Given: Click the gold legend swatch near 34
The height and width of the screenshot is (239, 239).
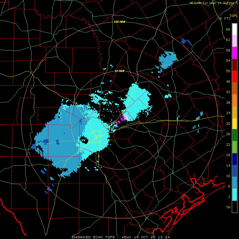Looking at the screenshot, I should [x=234, y=112].
